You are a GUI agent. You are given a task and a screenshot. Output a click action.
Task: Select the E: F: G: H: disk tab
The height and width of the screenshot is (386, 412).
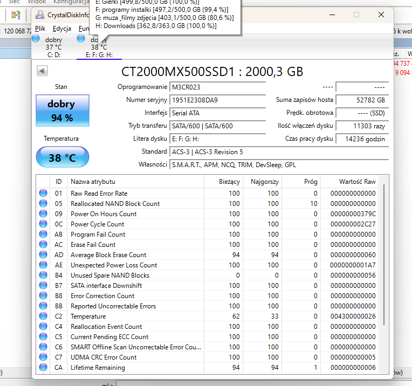99,54
